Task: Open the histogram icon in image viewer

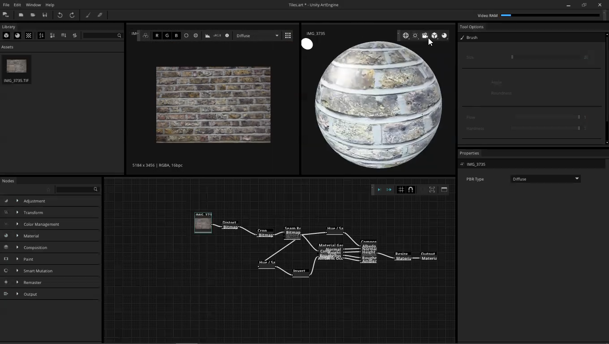Action: click(x=208, y=35)
